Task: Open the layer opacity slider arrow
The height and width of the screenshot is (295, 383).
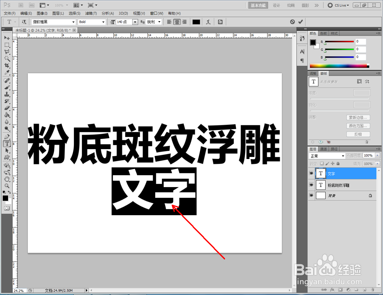Action: pyautogui.click(x=377, y=155)
